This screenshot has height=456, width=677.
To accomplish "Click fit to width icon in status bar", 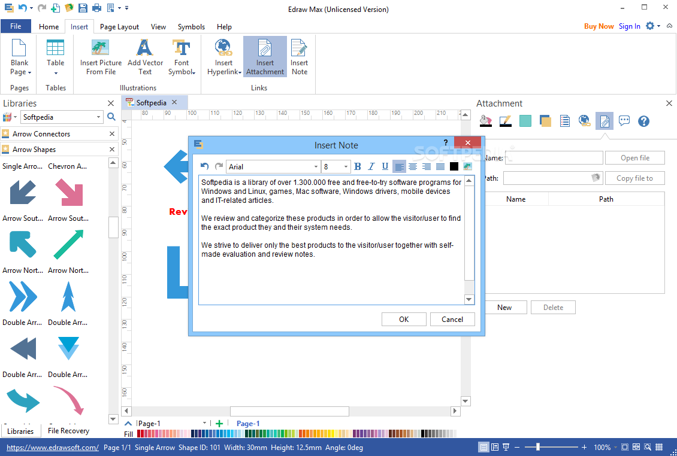I will click(636, 448).
